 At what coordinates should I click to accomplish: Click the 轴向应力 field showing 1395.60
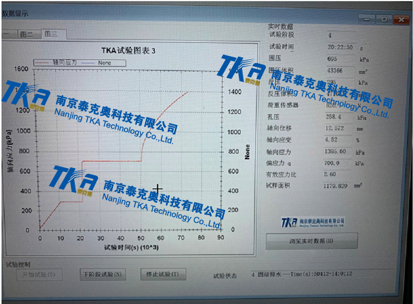339,151
